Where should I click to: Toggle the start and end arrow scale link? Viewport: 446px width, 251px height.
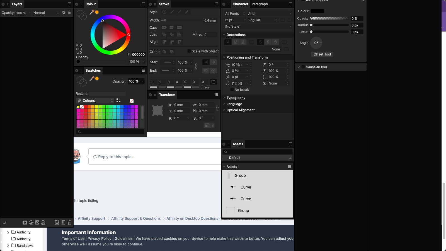point(196,66)
